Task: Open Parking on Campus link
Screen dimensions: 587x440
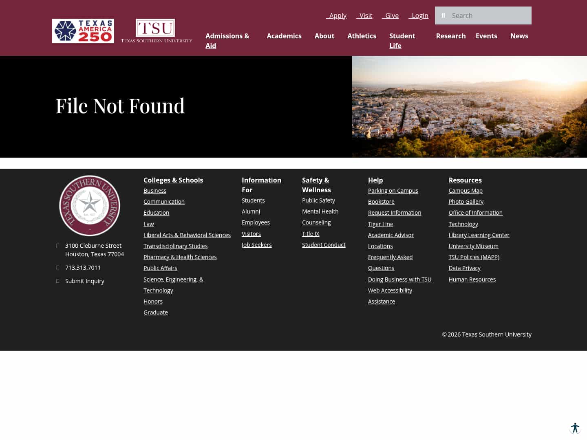Action: click(393, 191)
